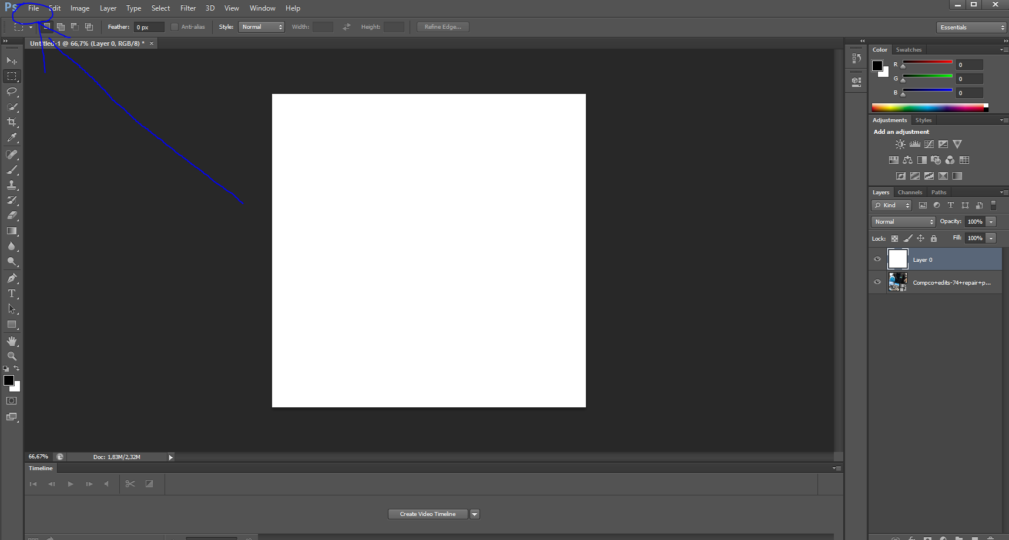The image size is (1009, 540).
Task: Open the Style dropdown set to Normal
Action: 262,27
